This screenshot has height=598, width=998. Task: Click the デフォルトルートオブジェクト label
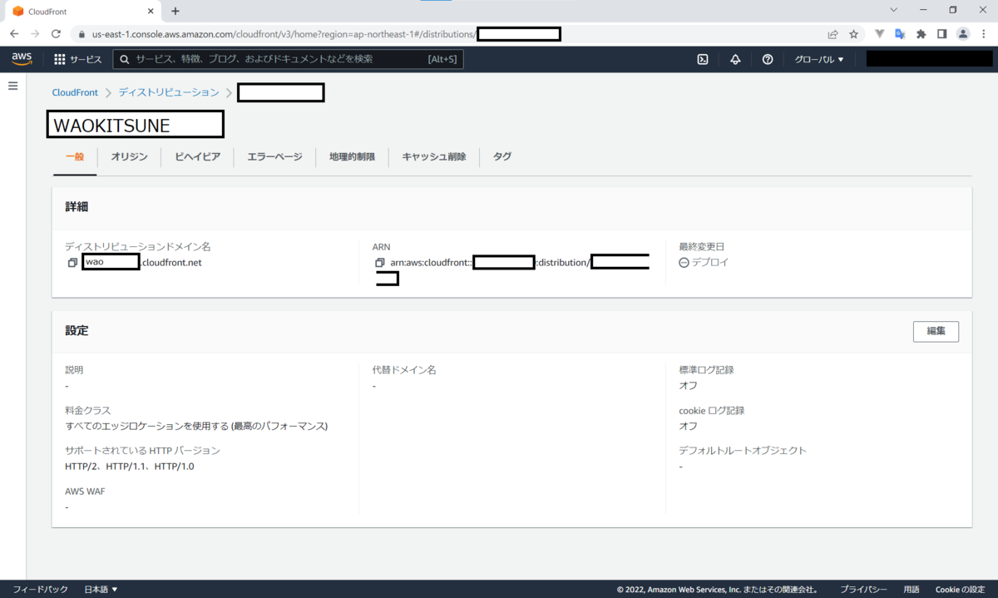point(743,451)
